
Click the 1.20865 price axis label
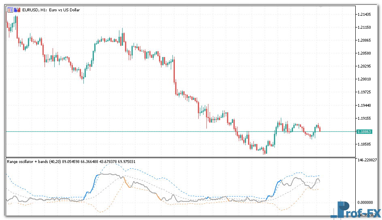(364, 40)
